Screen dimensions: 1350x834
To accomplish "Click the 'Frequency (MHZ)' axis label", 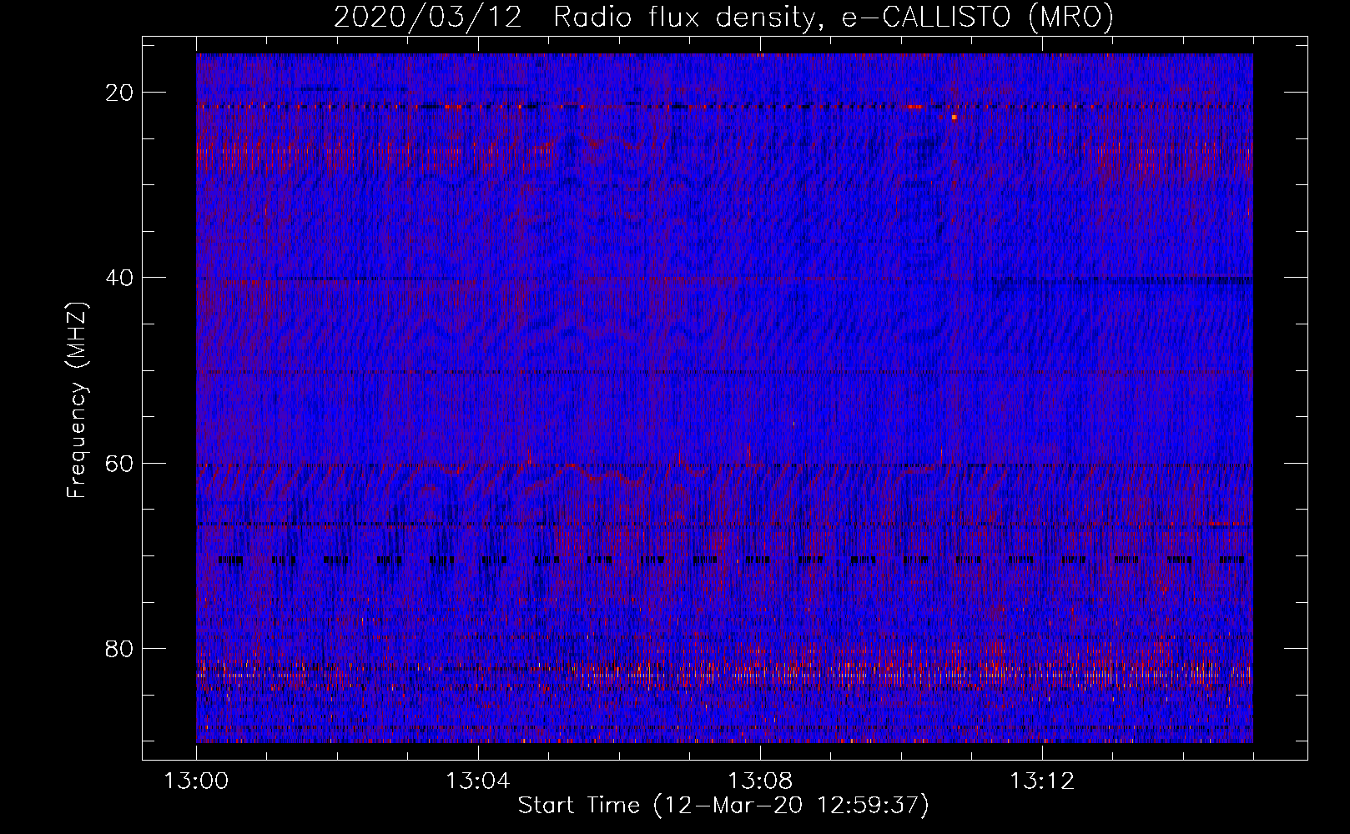I will (77, 400).
